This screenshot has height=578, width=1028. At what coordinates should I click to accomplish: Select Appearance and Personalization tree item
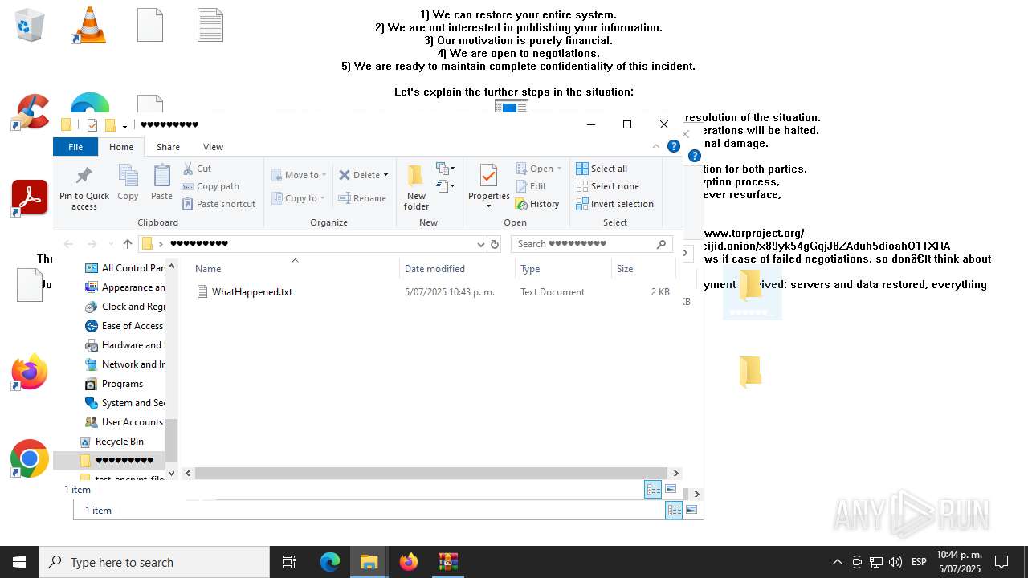[x=124, y=287]
